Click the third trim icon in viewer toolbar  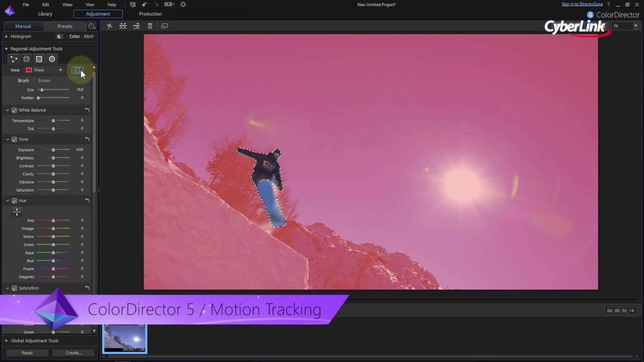click(136, 26)
